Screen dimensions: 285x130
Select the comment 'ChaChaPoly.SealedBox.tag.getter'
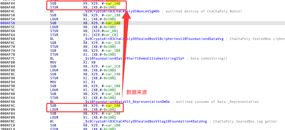tap(245, 121)
